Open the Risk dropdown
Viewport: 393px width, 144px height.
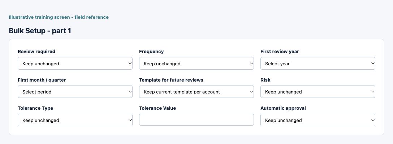click(318, 92)
